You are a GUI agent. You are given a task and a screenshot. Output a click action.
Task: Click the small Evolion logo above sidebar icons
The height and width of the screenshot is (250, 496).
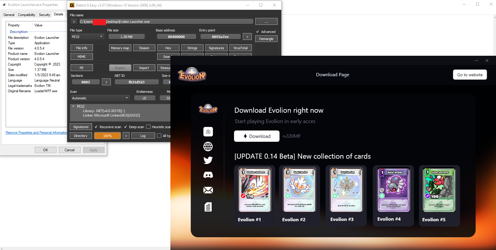coord(208,109)
